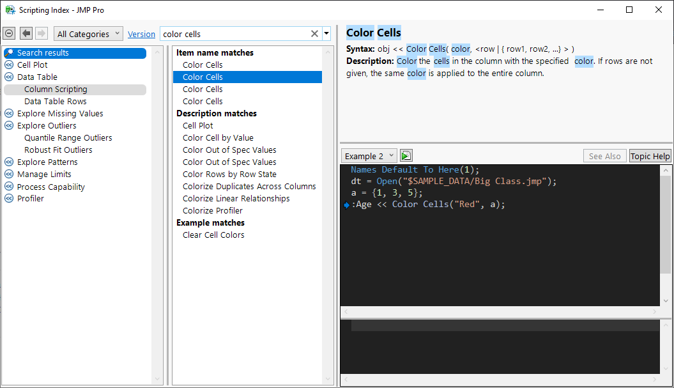Go back with the left arrow icon
This screenshot has height=388, width=674.
click(26, 33)
